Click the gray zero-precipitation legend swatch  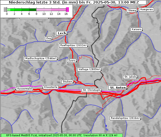coord(5,9)
